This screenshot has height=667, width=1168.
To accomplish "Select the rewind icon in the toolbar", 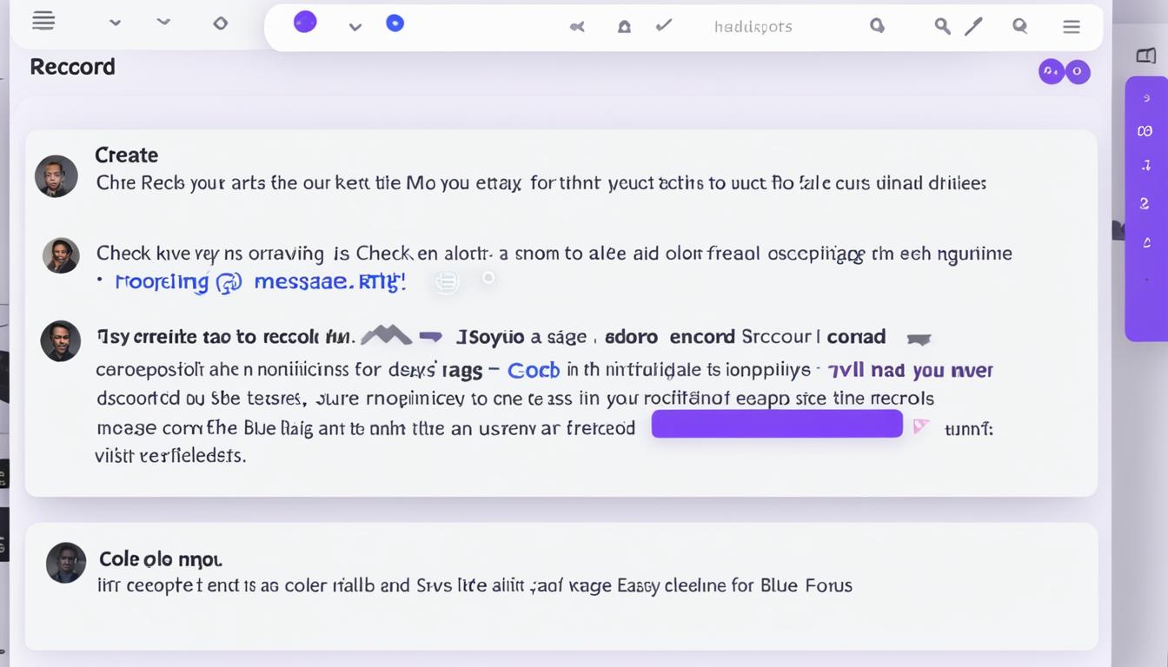I will click(577, 27).
